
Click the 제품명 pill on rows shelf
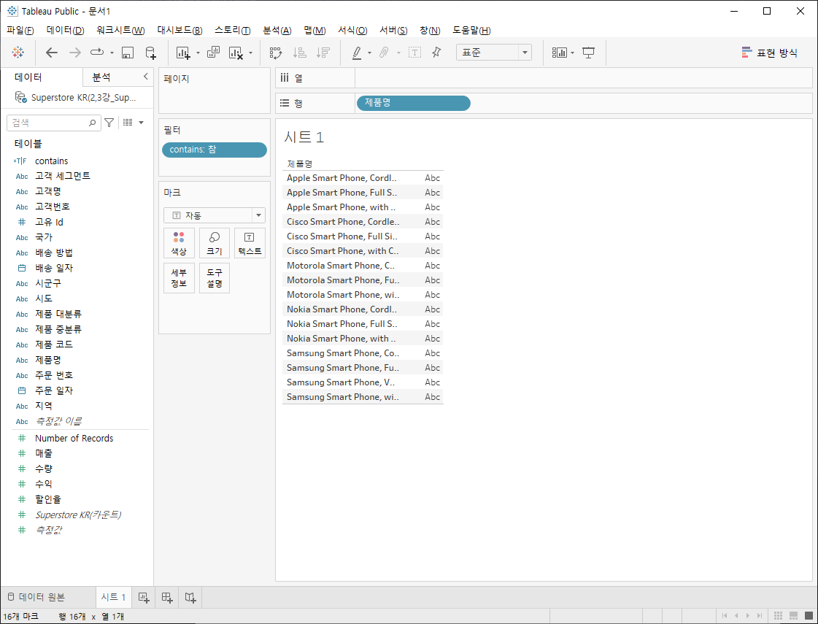[413, 103]
